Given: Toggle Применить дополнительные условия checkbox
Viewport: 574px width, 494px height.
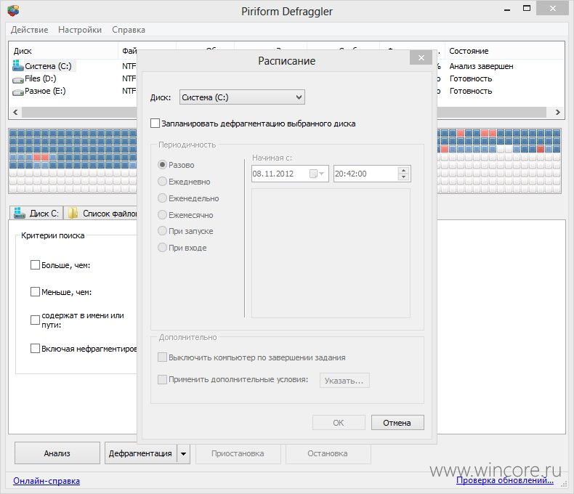Looking at the screenshot, I should [x=162, y=379].
